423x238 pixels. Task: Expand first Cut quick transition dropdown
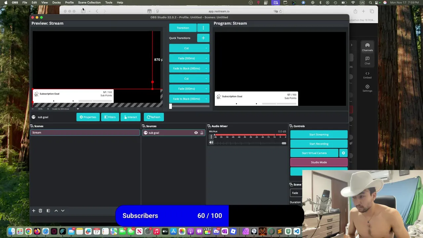pyautogui.click(x=206, y=48)
